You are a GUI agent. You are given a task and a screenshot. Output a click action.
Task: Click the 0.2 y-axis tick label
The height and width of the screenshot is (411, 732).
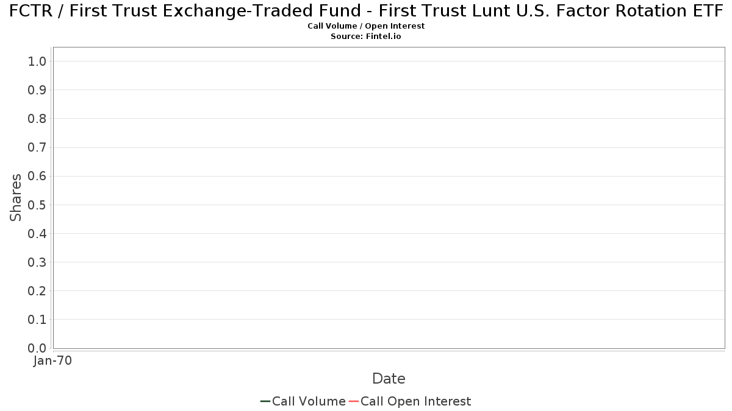(x=37, y=291)
